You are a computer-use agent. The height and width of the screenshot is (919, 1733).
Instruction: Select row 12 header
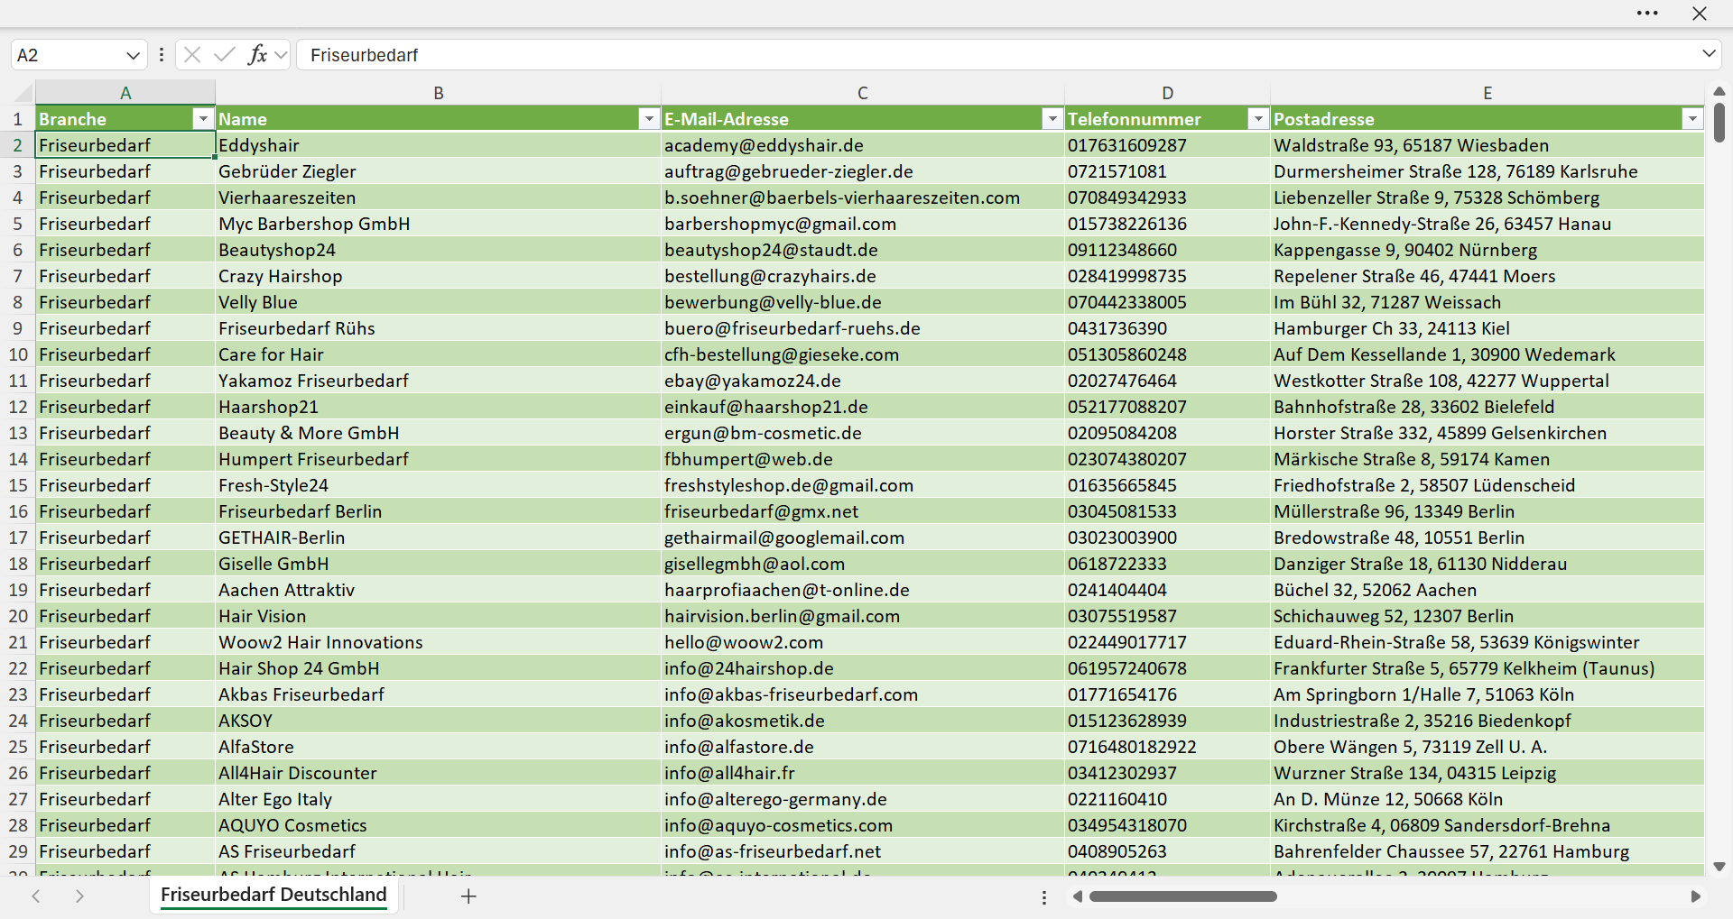18,407
